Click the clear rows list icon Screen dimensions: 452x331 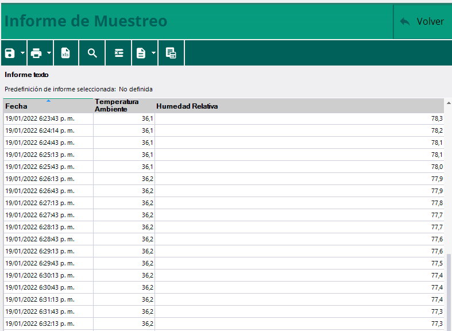[x=119, y=53]
